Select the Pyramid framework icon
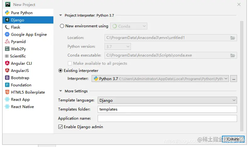Image resolution: width=249 pixels, height=147 pixels. pos(7,42)
